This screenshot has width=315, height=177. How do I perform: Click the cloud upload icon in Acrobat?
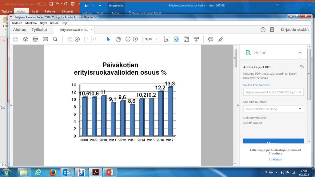coord(26,39)
